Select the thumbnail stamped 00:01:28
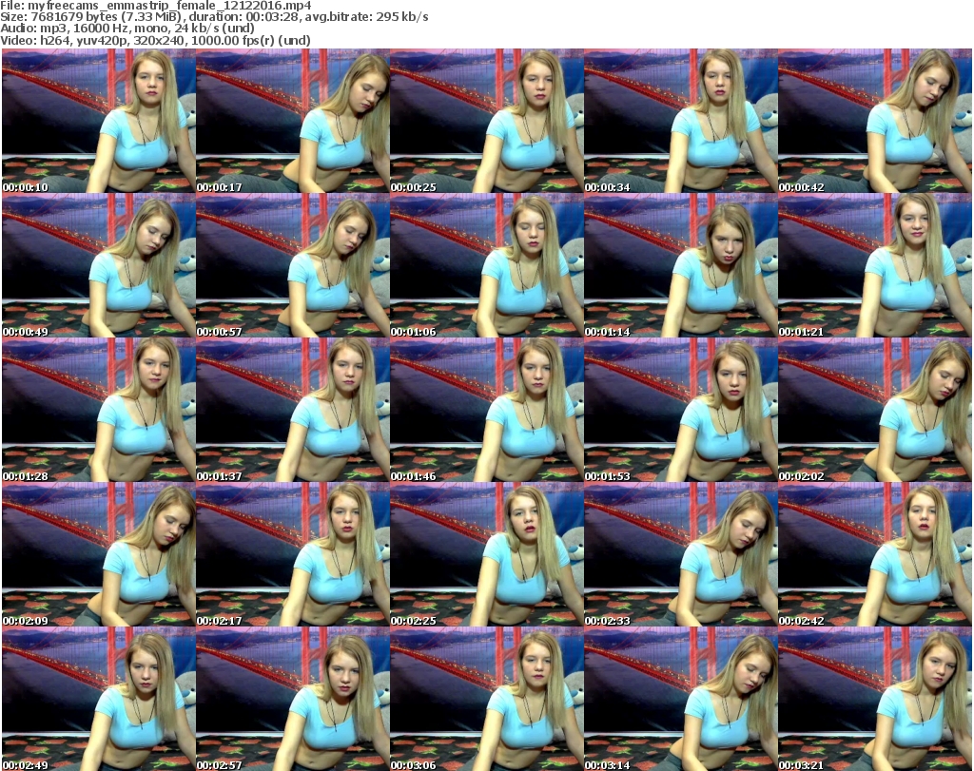Screen dimensions: 974x771 click(99, 411)
